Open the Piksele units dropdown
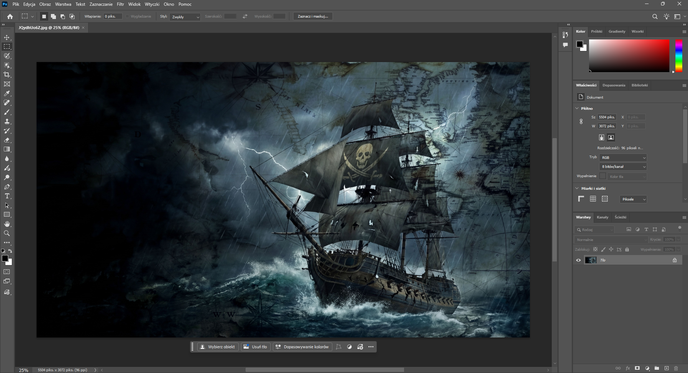Image resolution: width=688 pixels, height=373 pixels. [633, 199]
